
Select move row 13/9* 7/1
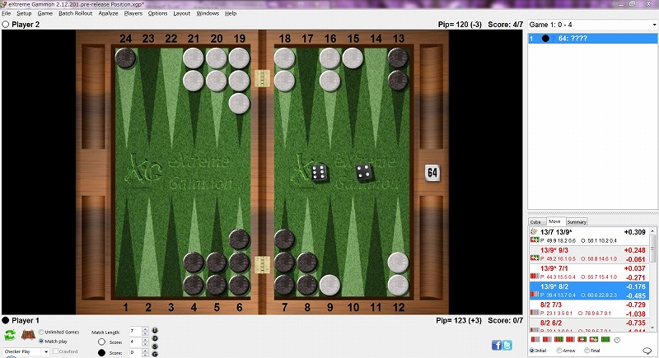point(588,272)
